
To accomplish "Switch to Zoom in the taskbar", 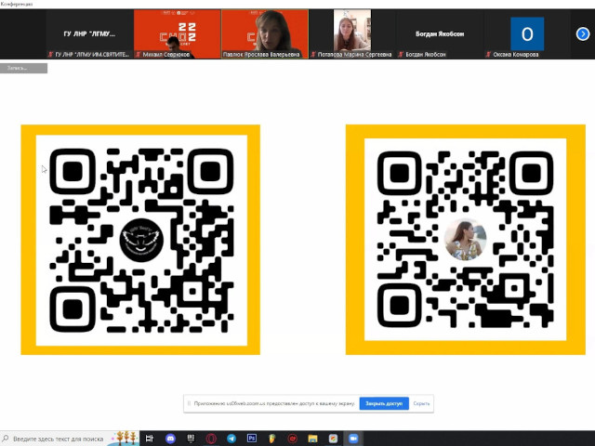I will [x=353, y=439].
